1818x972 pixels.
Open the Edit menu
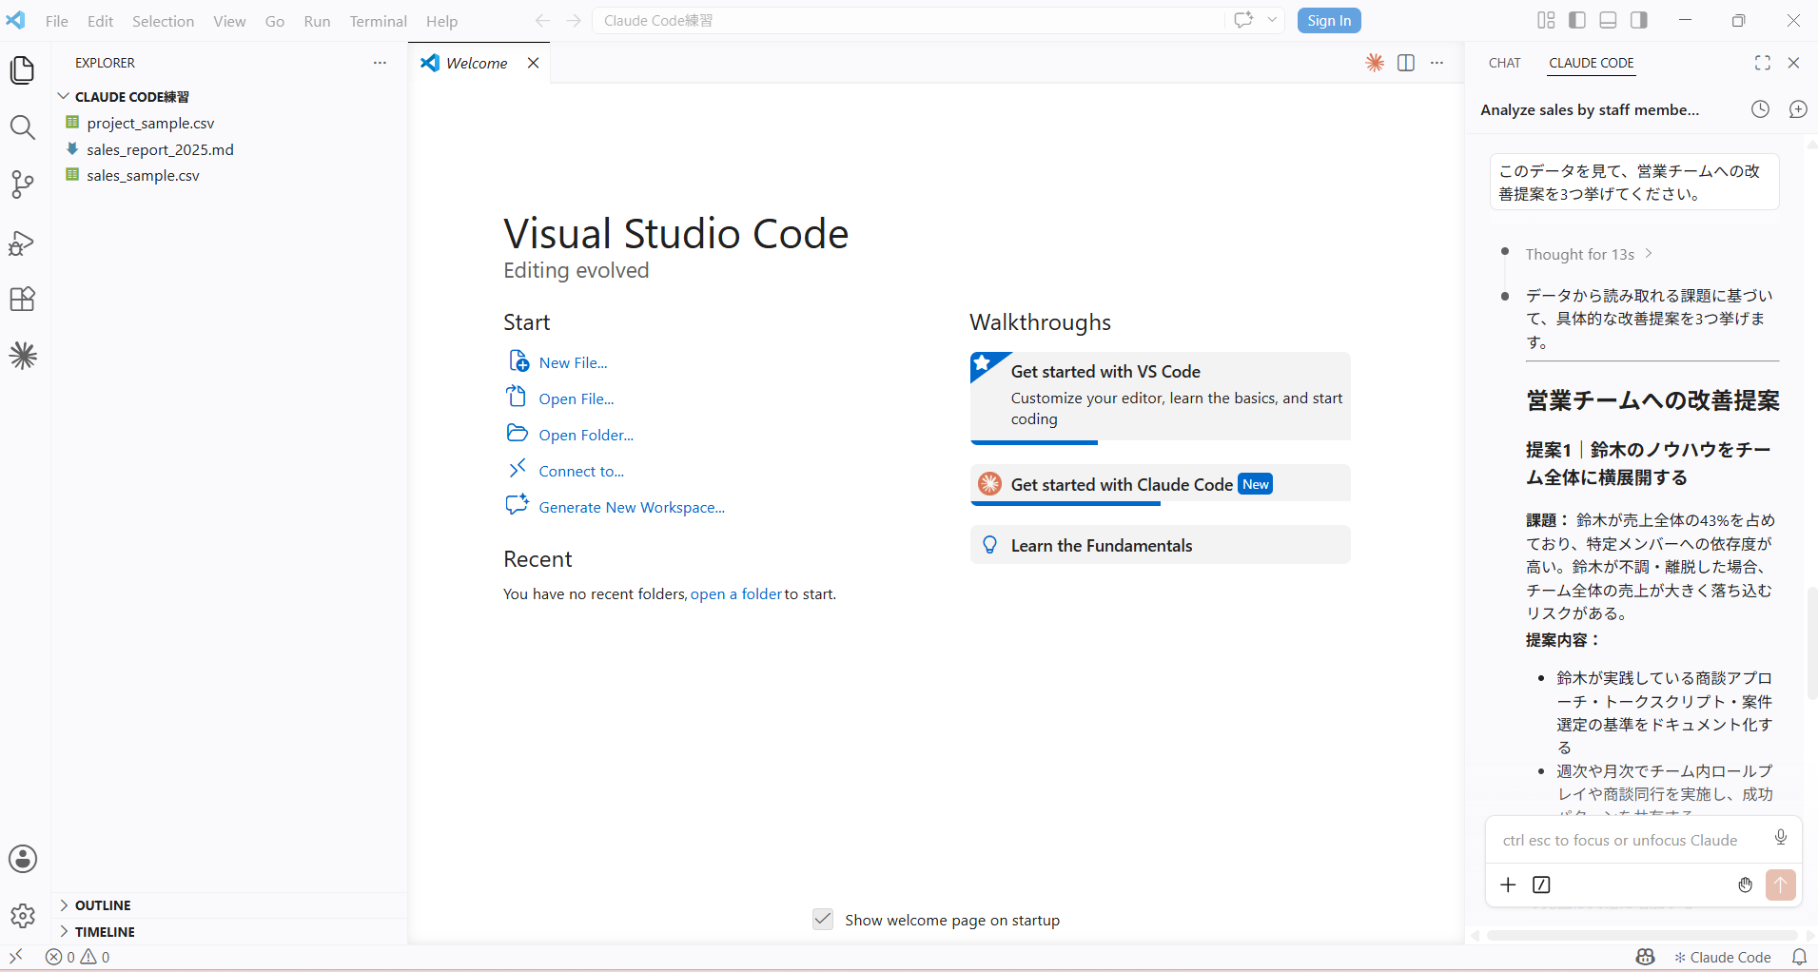100,21
